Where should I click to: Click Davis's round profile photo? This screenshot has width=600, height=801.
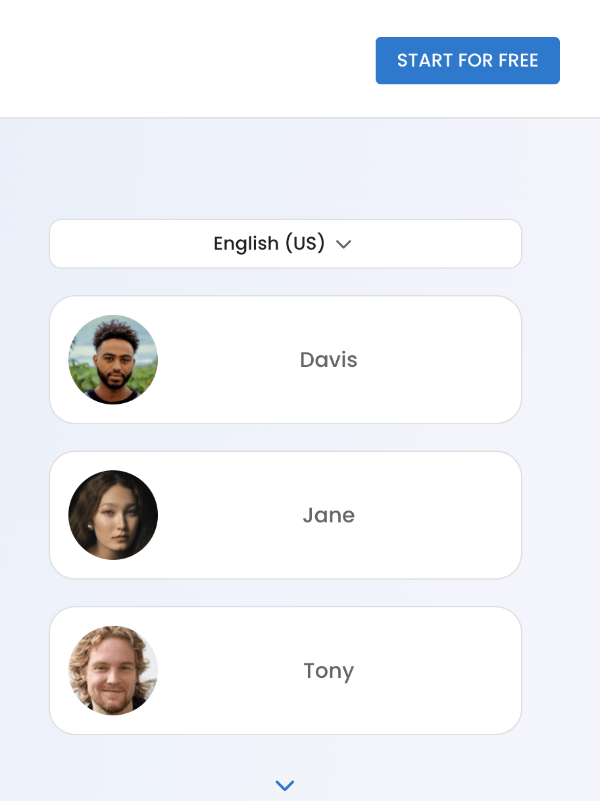113,360
